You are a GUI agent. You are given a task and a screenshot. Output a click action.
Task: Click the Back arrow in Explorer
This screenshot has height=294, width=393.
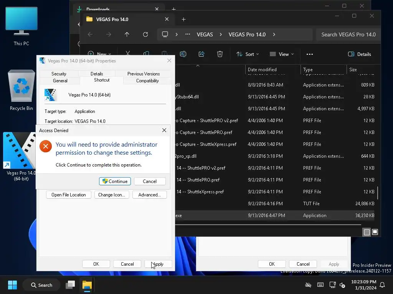(x=90, y=34)
